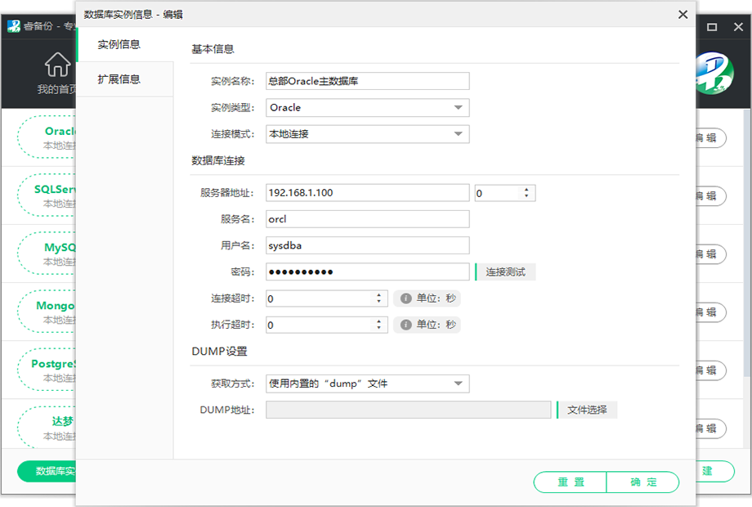Click the 确定 button
Image resolution: width=752 pixels, height=507 pixels.
click(x=643, y=482)
